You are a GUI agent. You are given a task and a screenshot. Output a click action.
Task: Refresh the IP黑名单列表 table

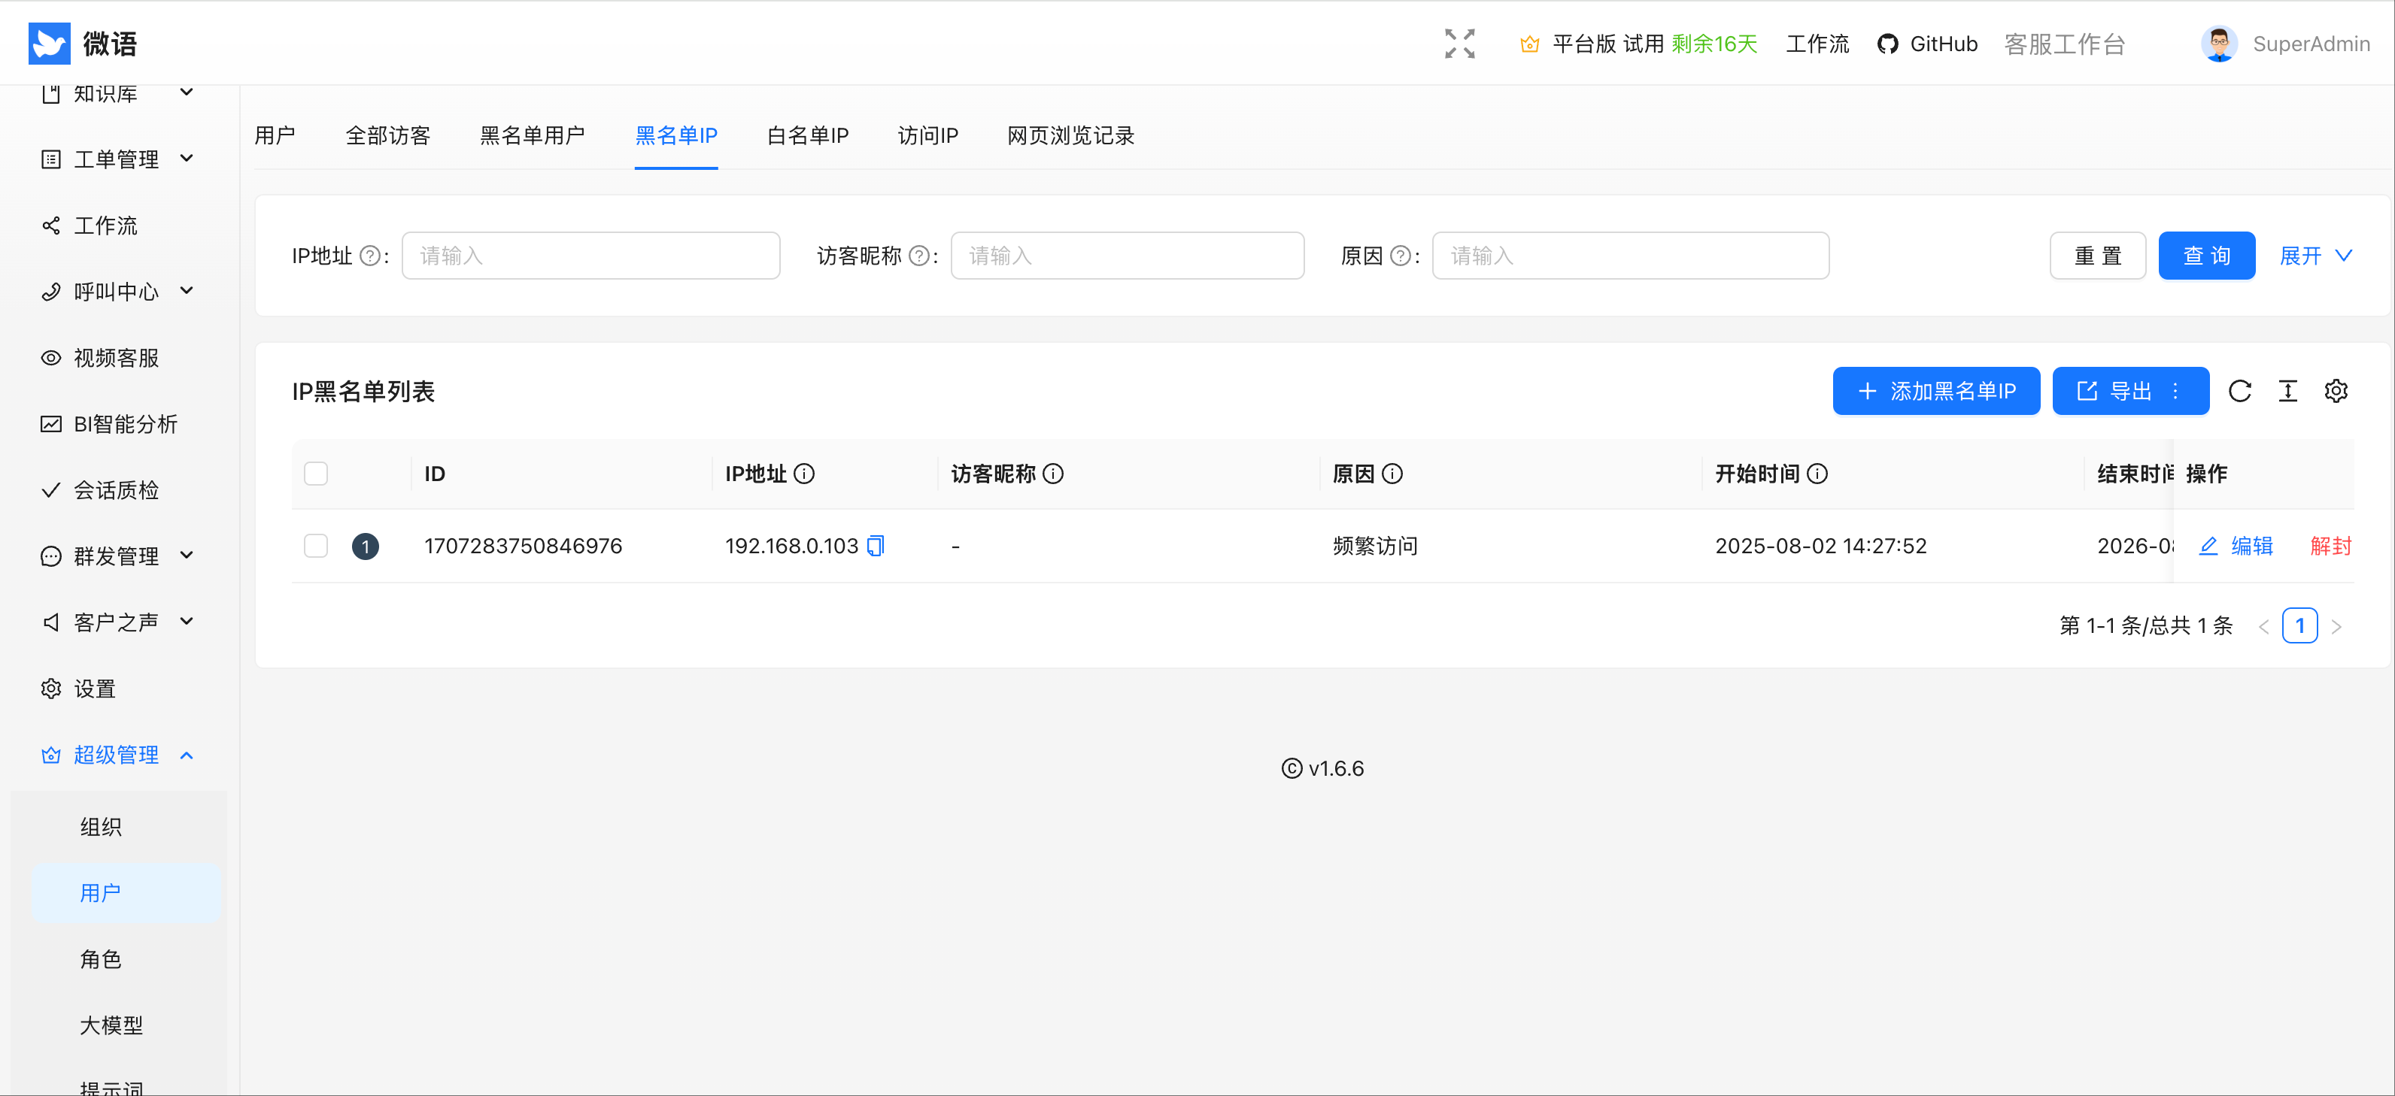point(2240,391)
